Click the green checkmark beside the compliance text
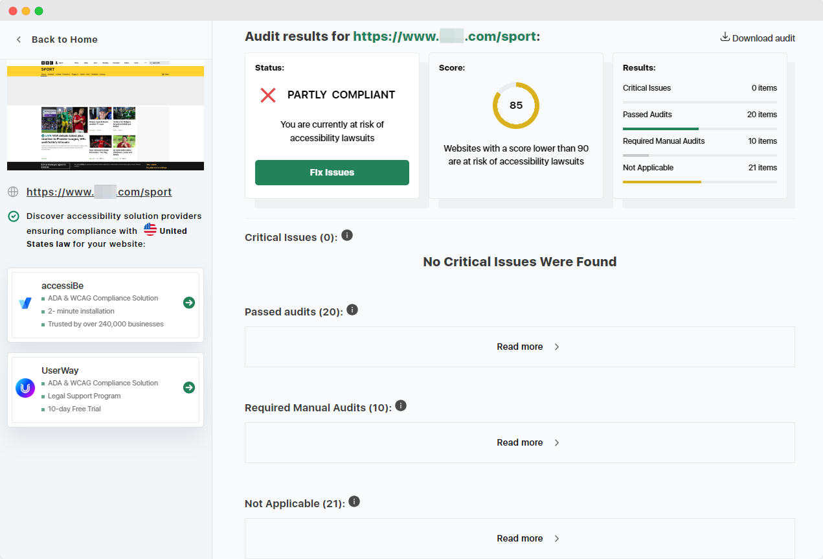This screenshot has width=823, height=559. (x=14, y=216)
